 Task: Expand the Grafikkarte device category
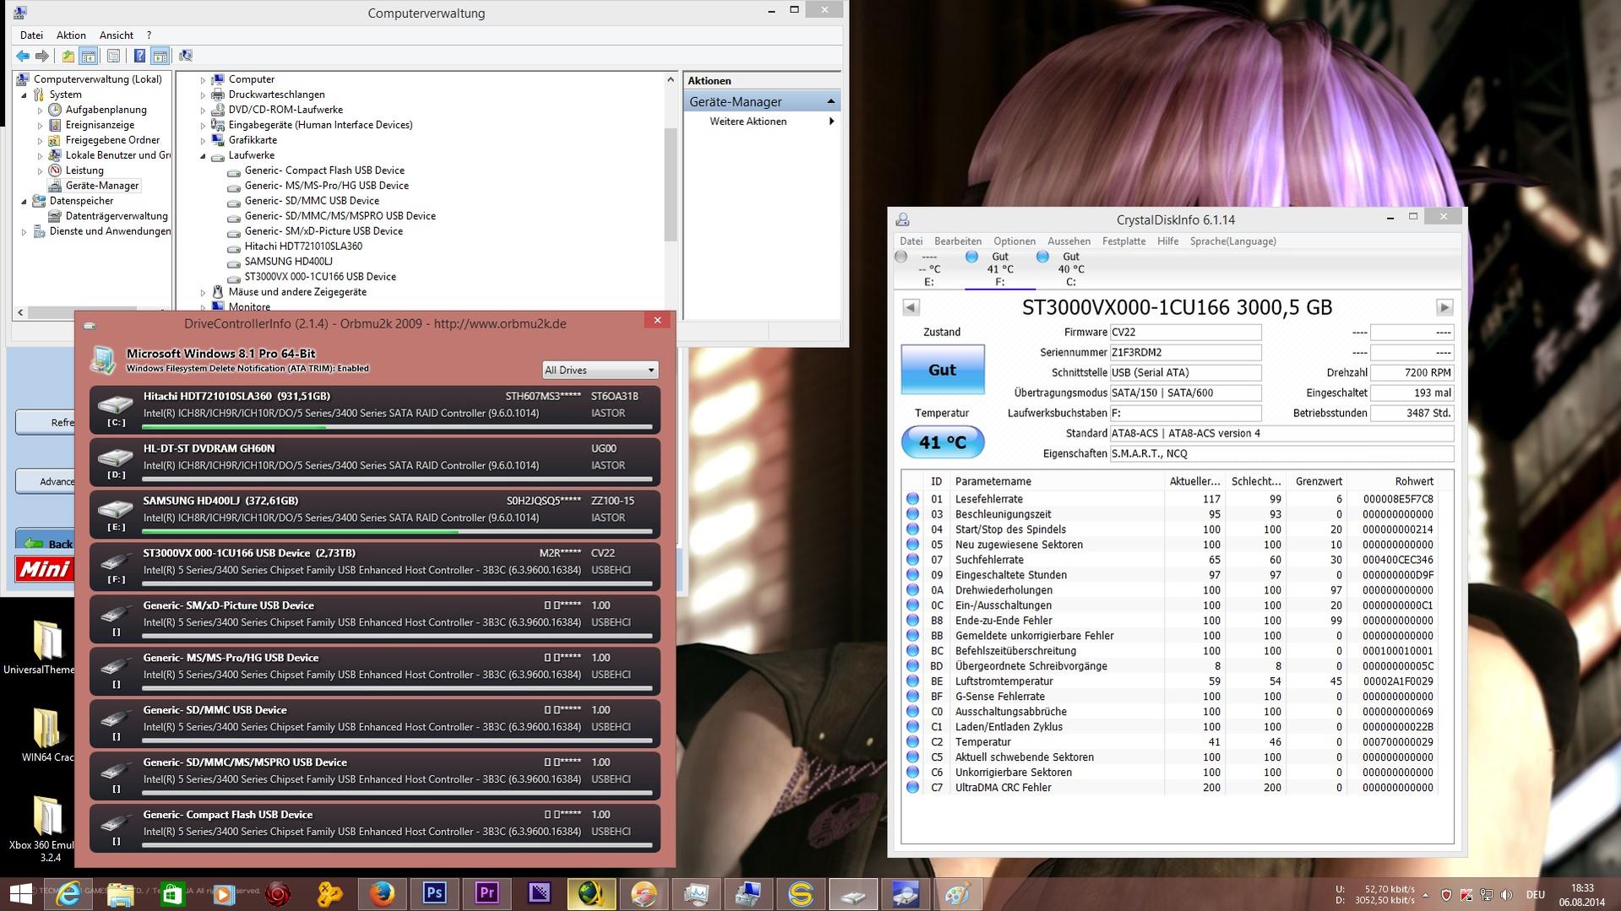click(203, 140)
